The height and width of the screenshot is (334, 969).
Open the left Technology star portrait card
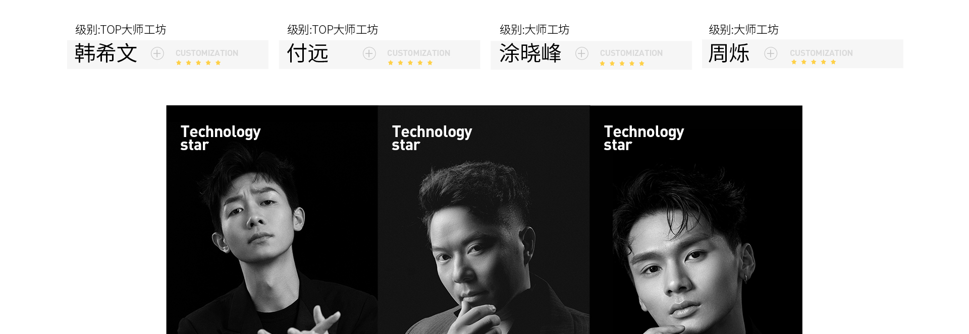click(272, 220)
